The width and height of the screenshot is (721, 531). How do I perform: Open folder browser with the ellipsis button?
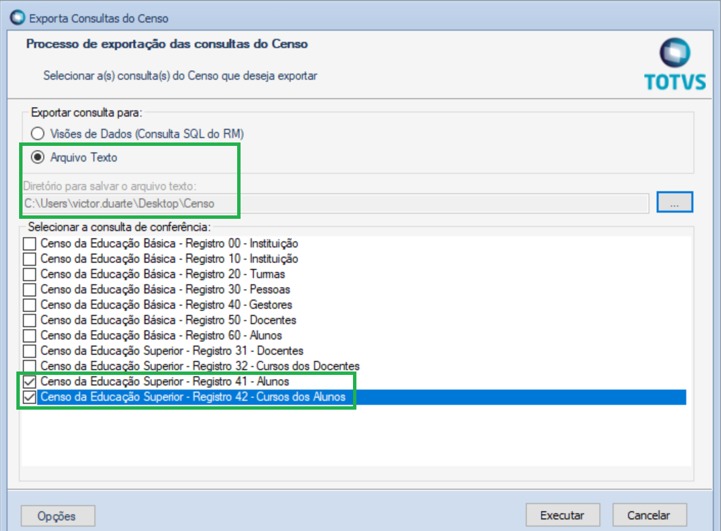(675, 202)
